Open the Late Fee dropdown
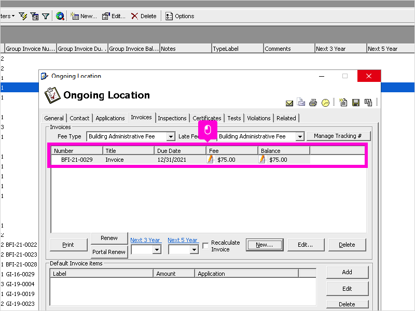The height and width of the screenshot is (311, 415). pyautogui.click(x=300, y=137)
